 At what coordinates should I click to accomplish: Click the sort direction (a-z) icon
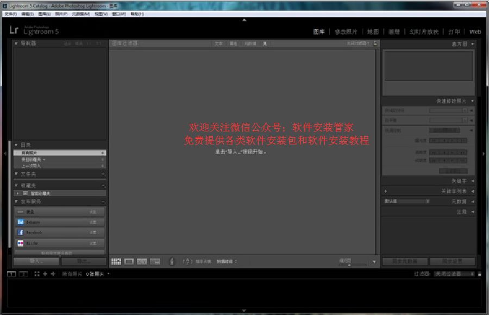[x=187, y=262]
